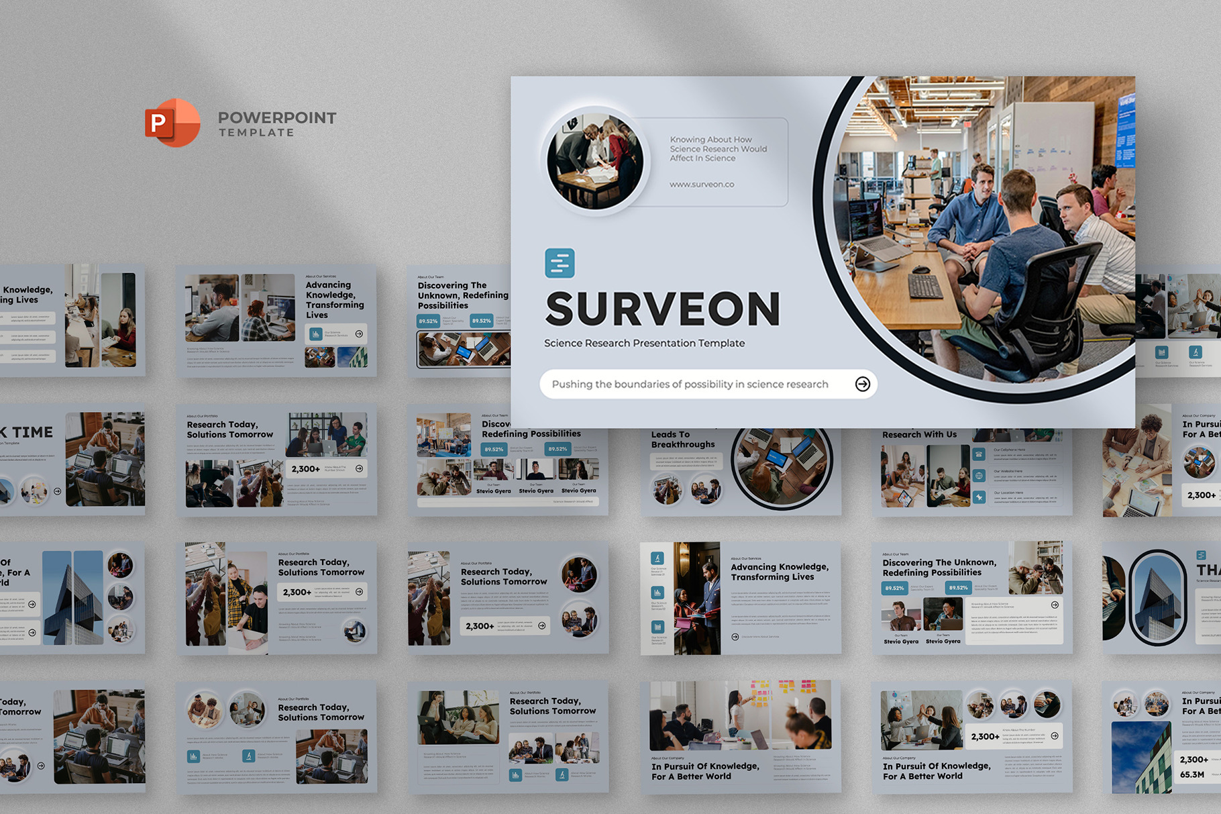The height and width of the screenshot is (814, 1221).
Task: Open the www.surveon.co website link
Action: point(702,185)
